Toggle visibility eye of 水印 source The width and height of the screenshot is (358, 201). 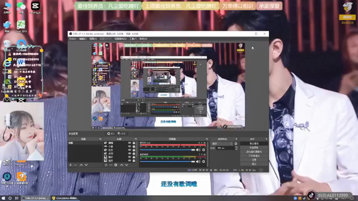[x=129, y=154]
